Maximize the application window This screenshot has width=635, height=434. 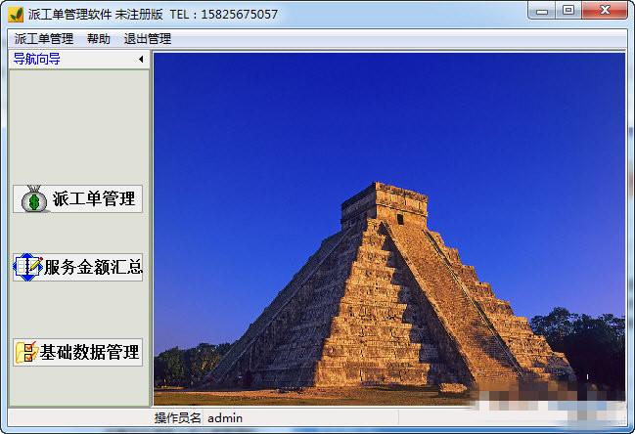pos(568,11)
